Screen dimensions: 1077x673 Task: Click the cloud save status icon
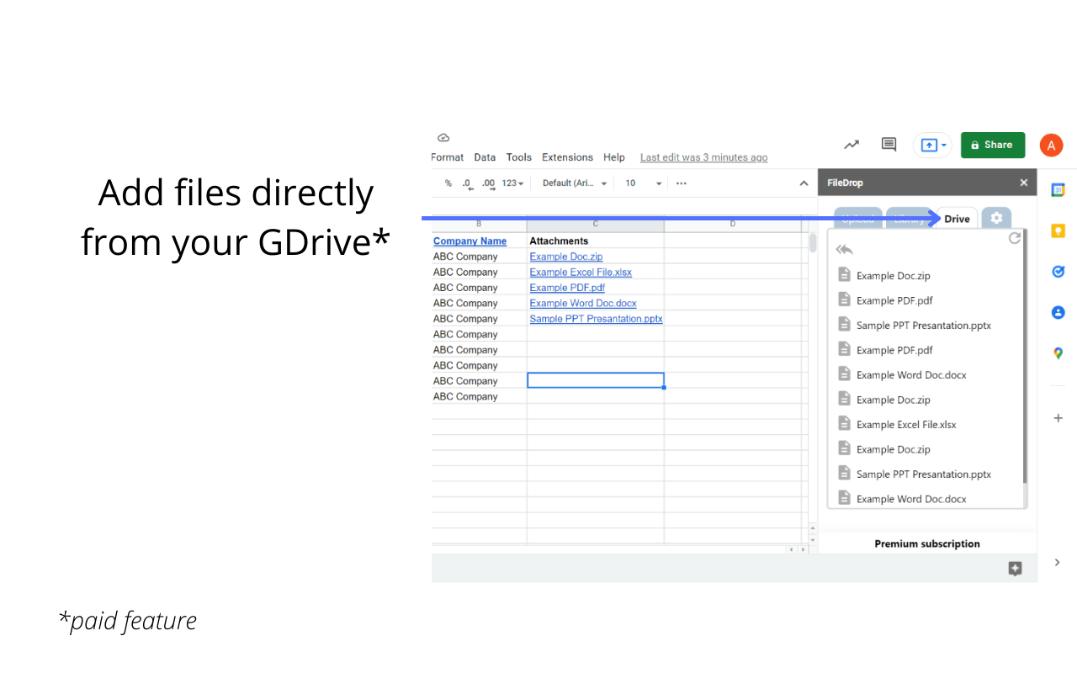(x=443, y=138)
